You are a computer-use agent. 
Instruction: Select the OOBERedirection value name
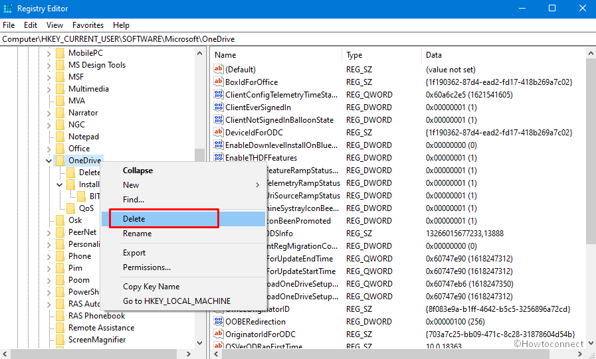coord(255,321)
